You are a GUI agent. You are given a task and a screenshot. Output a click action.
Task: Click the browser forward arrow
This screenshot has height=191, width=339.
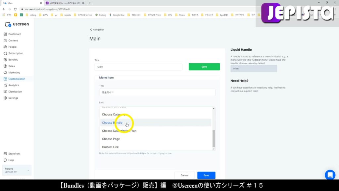10,9
